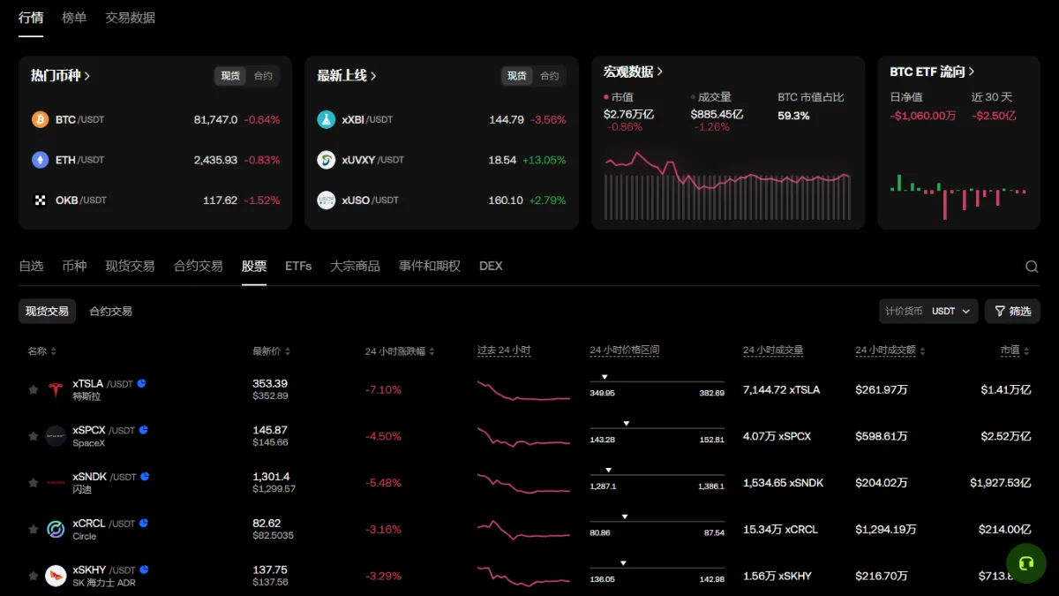This screenshot has height=596, width=1059.
Task: Open the DEX market tab
Action: (491, 266)
